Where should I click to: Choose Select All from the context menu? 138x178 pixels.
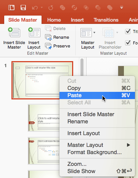97,102
